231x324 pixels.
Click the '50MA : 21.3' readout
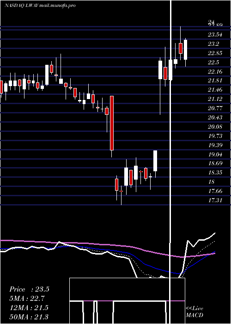pos(29,317)
